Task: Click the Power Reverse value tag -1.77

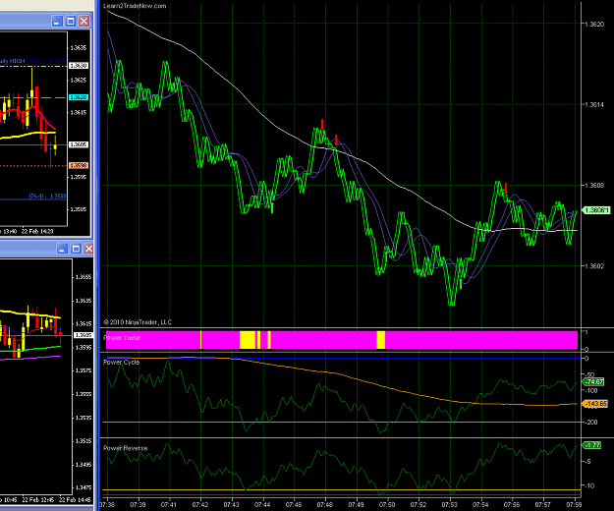Action: tap(592, 445)
